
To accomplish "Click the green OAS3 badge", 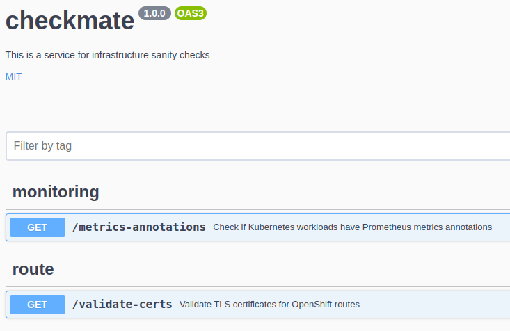I will [191, 13].
